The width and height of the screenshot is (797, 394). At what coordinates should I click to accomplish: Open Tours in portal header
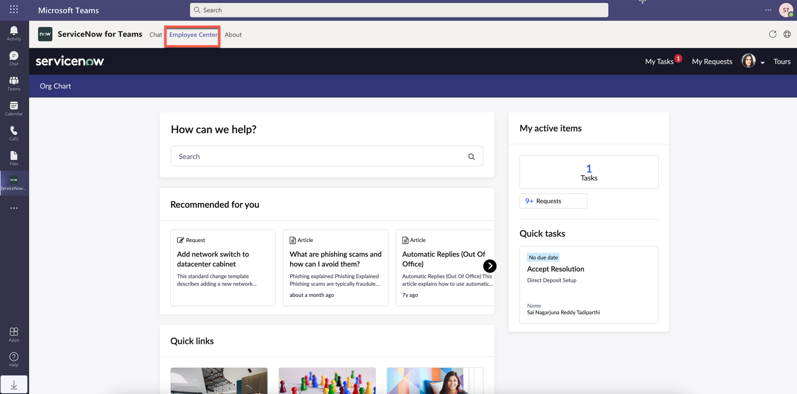(x=782, y=61)
